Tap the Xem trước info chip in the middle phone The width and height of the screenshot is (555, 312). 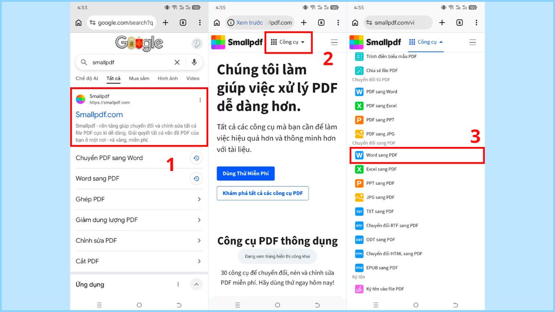245,23
